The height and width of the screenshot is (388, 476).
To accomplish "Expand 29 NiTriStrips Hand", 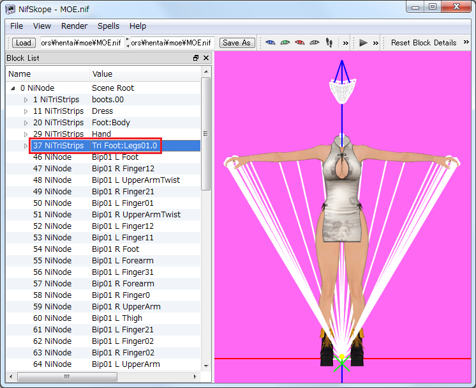I will (26, 134).
